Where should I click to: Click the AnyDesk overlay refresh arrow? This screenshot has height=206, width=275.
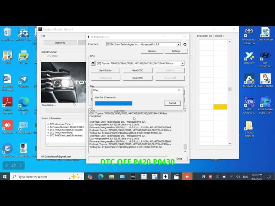[x=13, y=166]
